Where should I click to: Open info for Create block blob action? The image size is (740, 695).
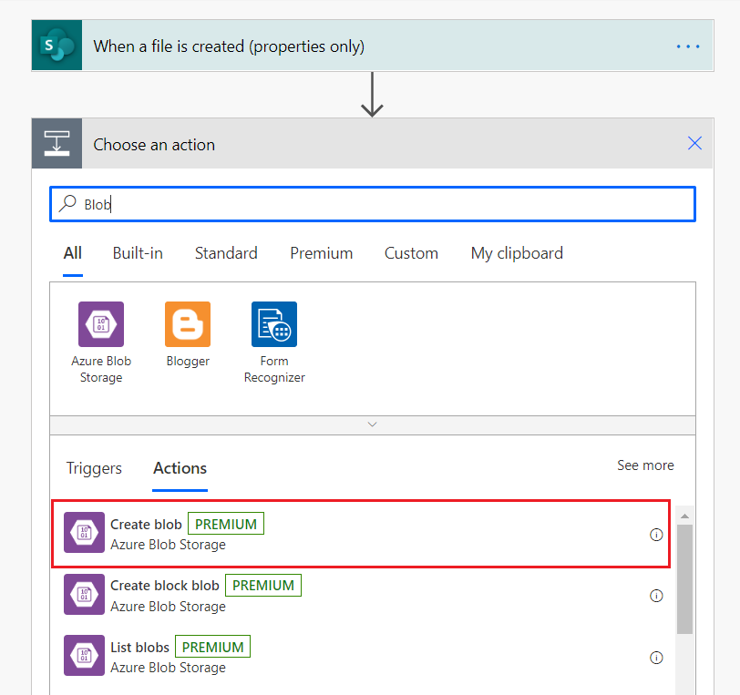click(655, 596)
